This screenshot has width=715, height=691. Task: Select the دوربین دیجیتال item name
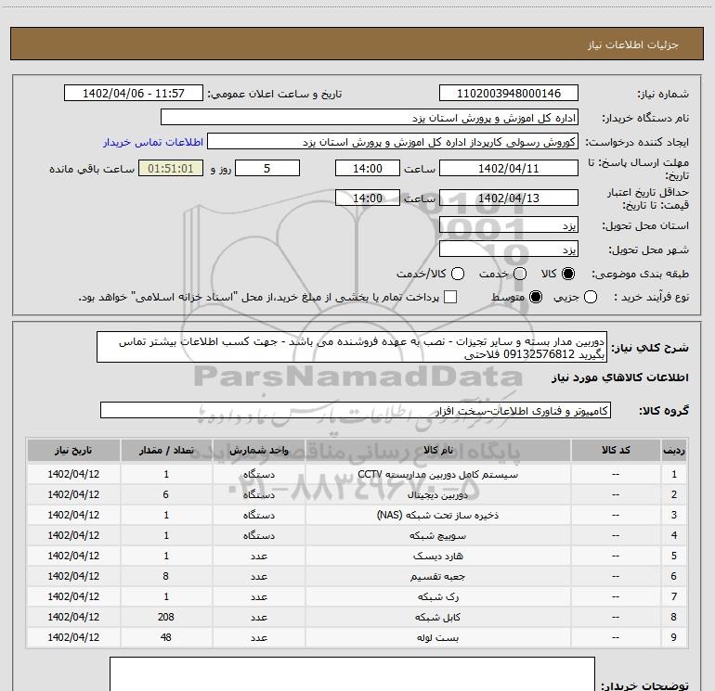click(437, 494)
